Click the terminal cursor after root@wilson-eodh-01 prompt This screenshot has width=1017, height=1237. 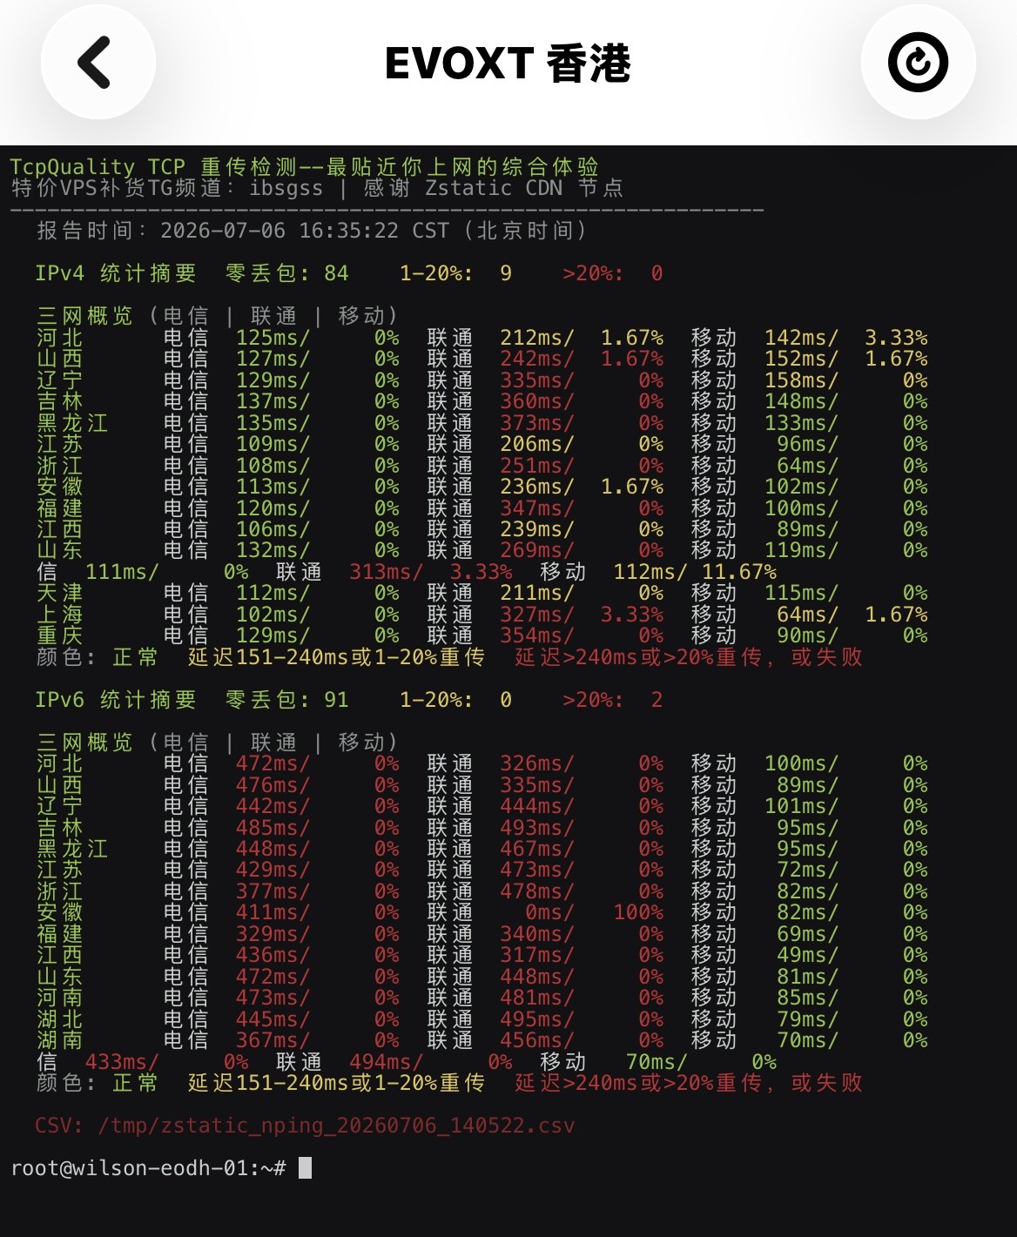click(305, 1167)
